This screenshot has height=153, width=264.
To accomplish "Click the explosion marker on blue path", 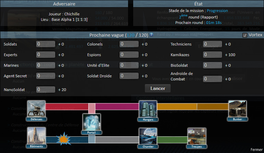I will click(64, 140).
